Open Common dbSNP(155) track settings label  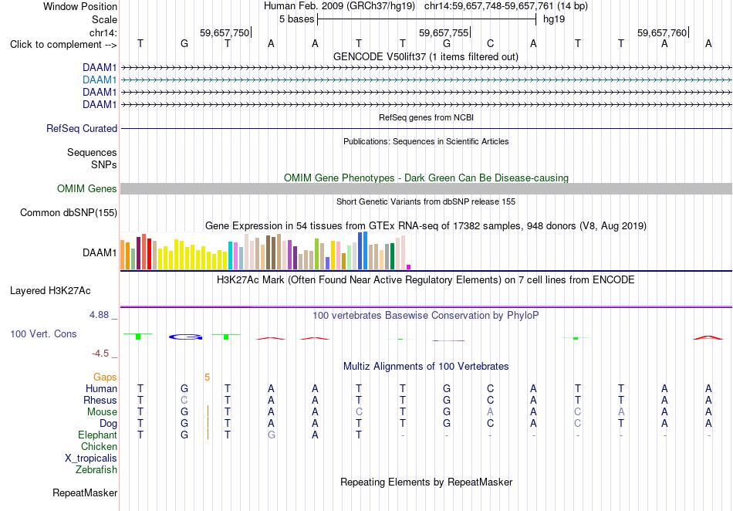click(69, 213)
